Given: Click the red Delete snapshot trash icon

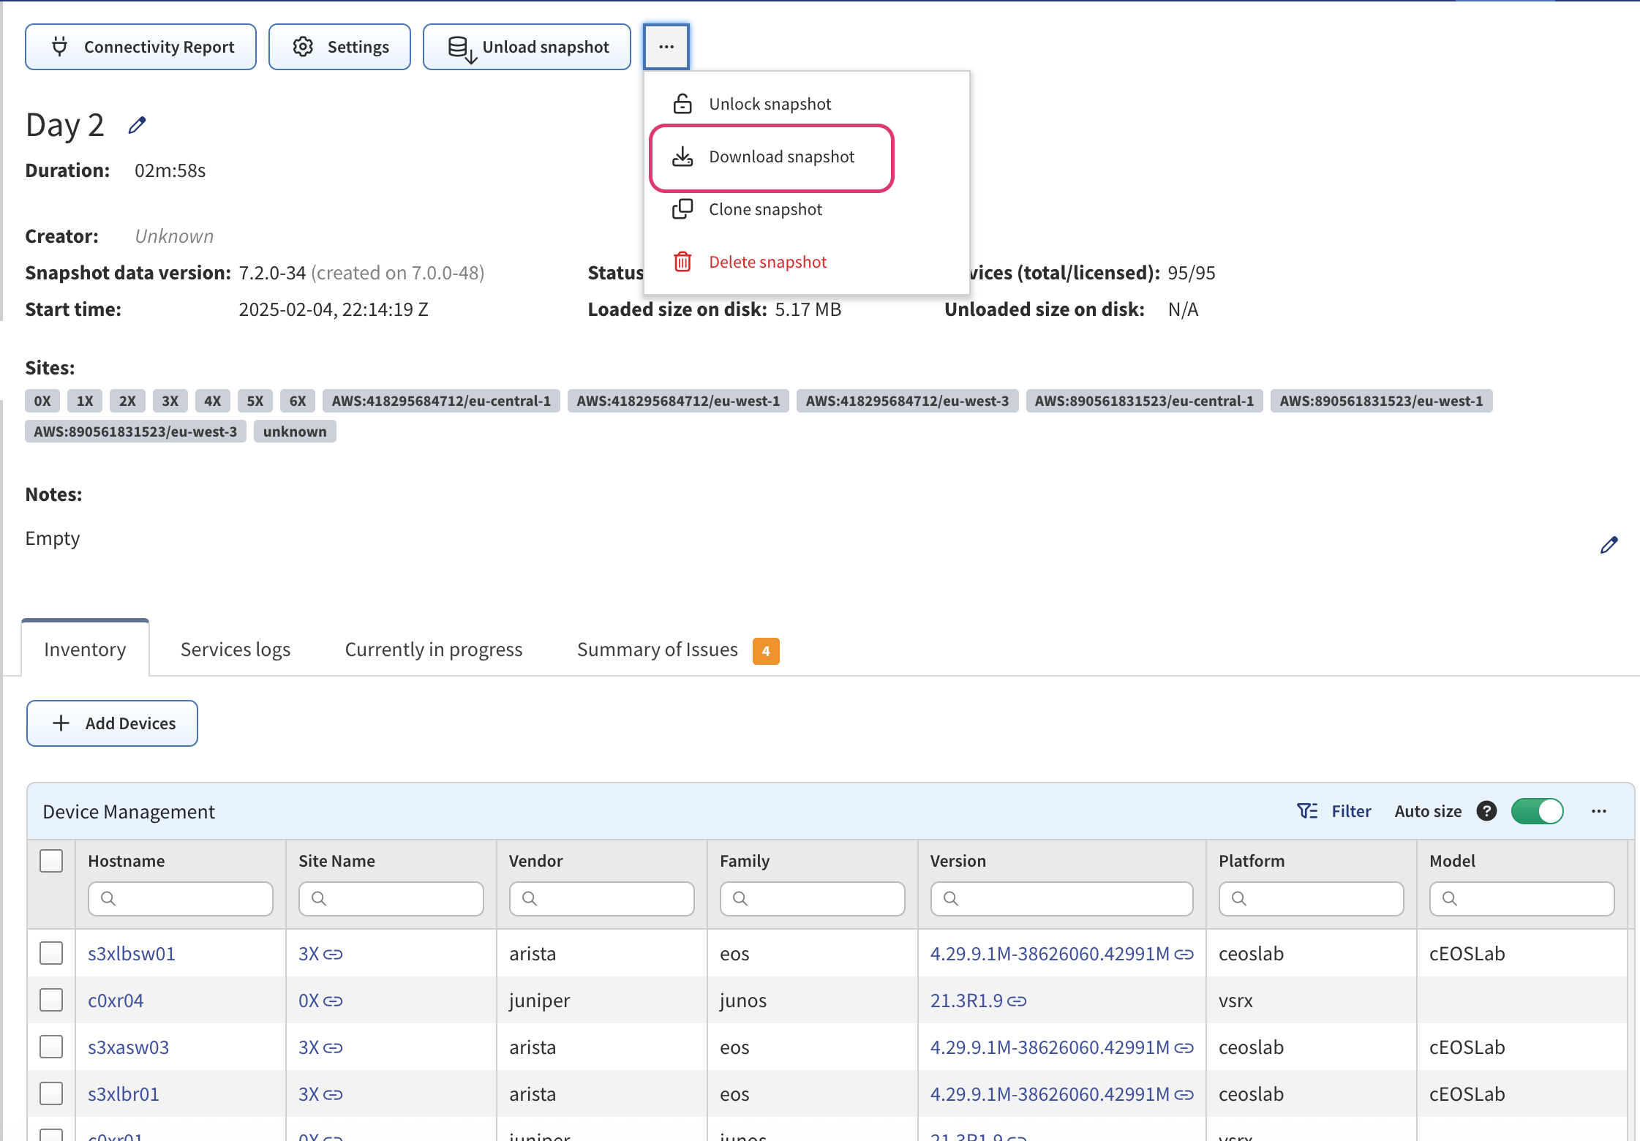Looking at the screenshot, I should [682, 262].
